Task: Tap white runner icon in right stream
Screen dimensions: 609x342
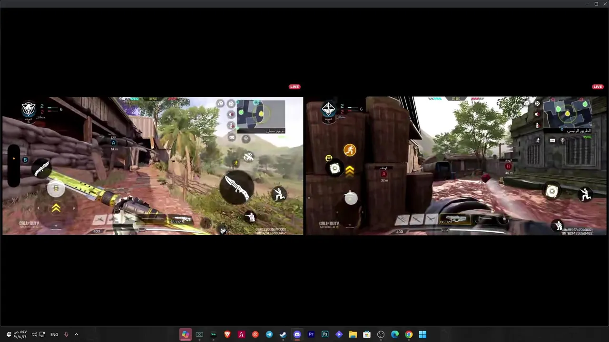Action: tap(538, 140)
